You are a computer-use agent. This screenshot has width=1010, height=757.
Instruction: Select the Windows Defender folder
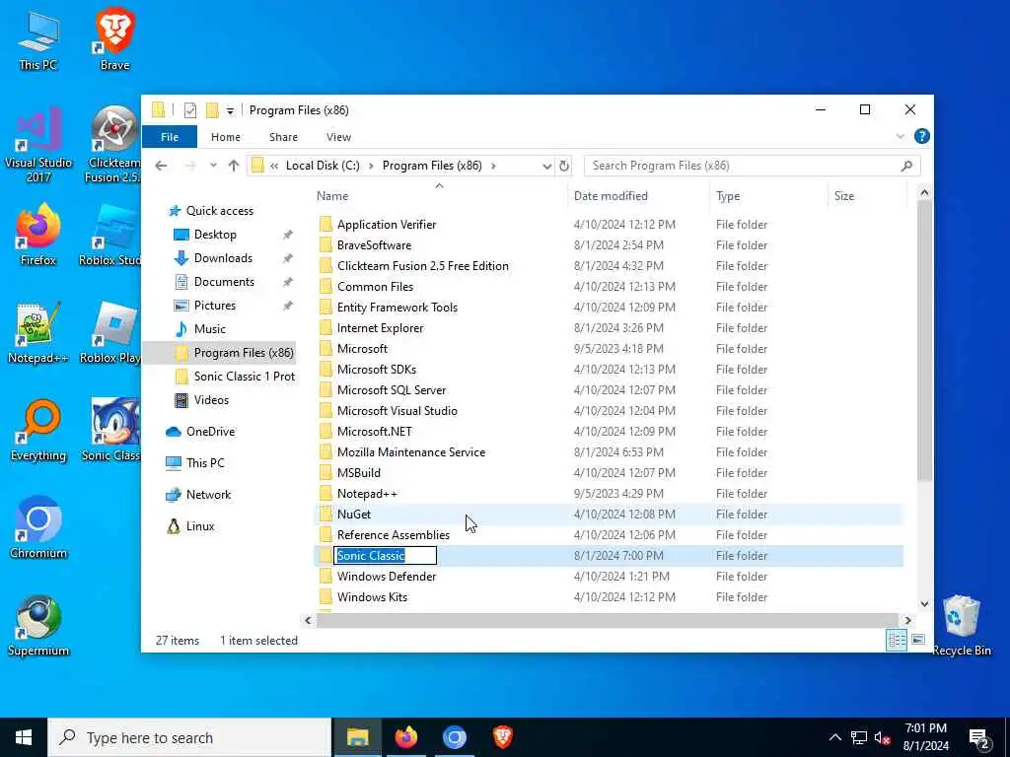[387, 576]
